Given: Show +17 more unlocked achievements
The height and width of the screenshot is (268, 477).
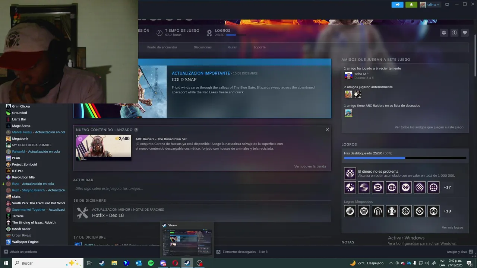Looking at the screenshot, I should [447, 187].
